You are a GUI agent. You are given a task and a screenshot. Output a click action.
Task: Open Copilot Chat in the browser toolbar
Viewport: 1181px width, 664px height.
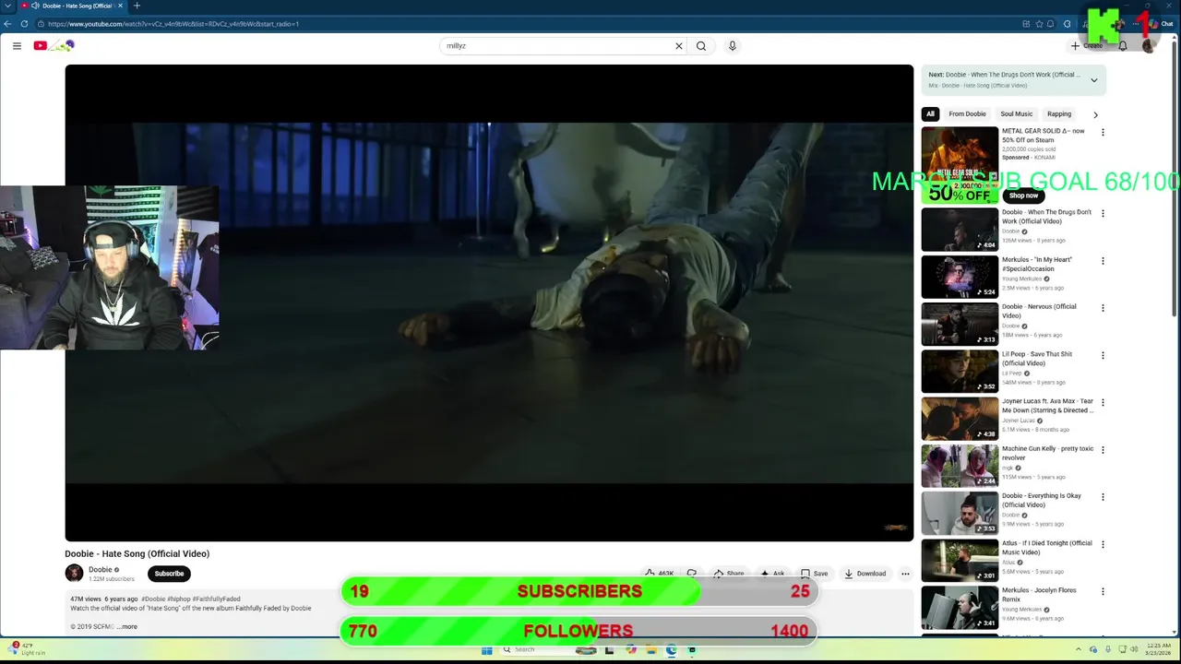point(1161,24)
